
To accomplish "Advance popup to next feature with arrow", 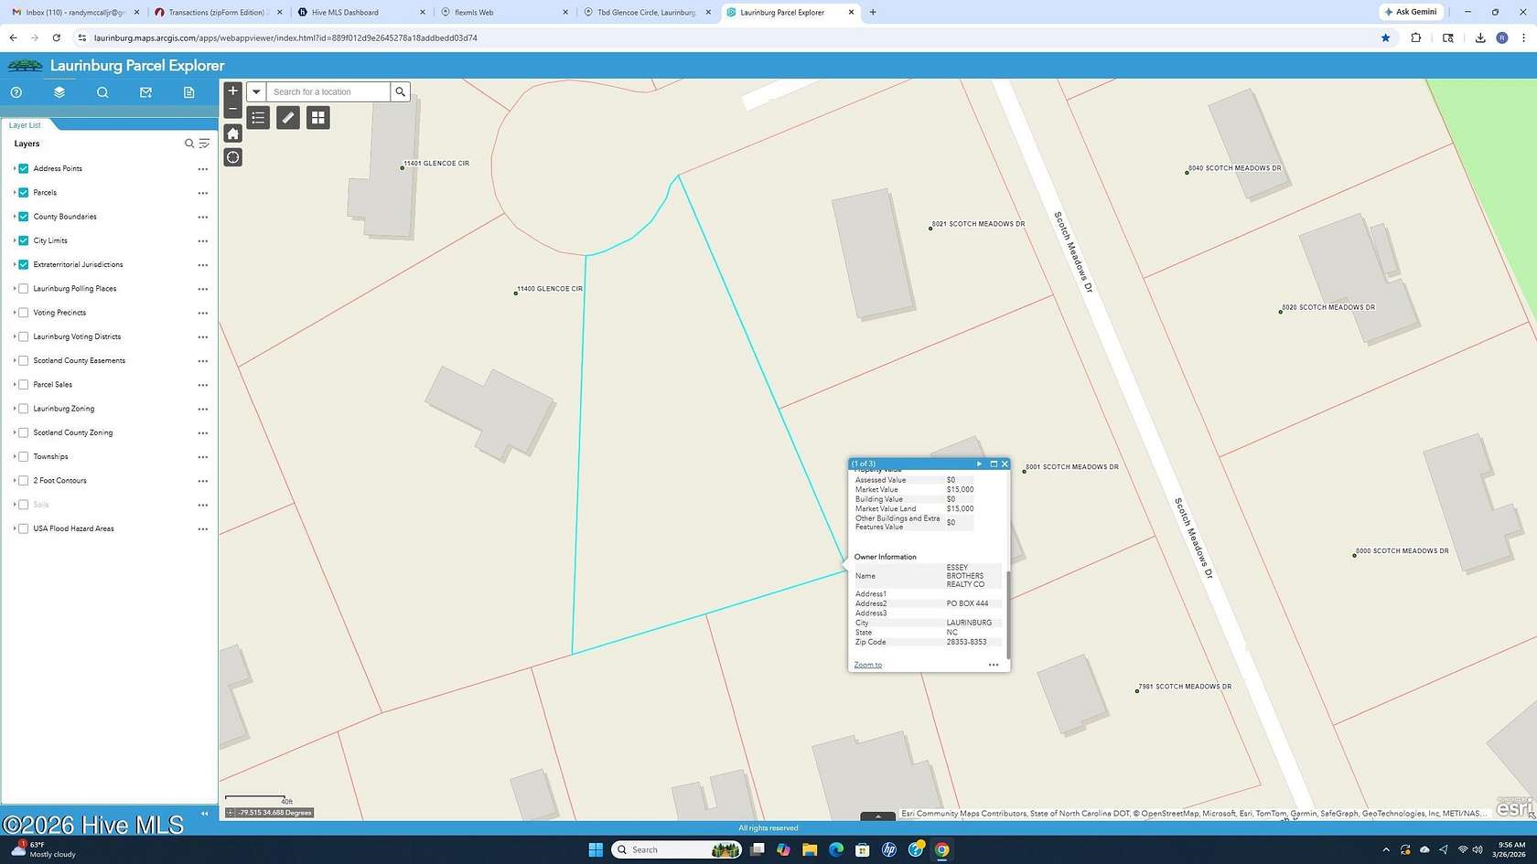I will (x=979, y=464).
